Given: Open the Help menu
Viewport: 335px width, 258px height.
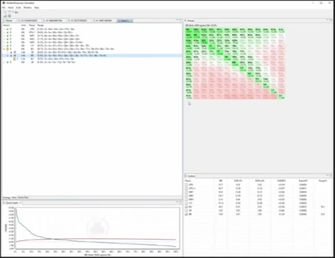Looking at the screenshot, I should coord(37,8).
